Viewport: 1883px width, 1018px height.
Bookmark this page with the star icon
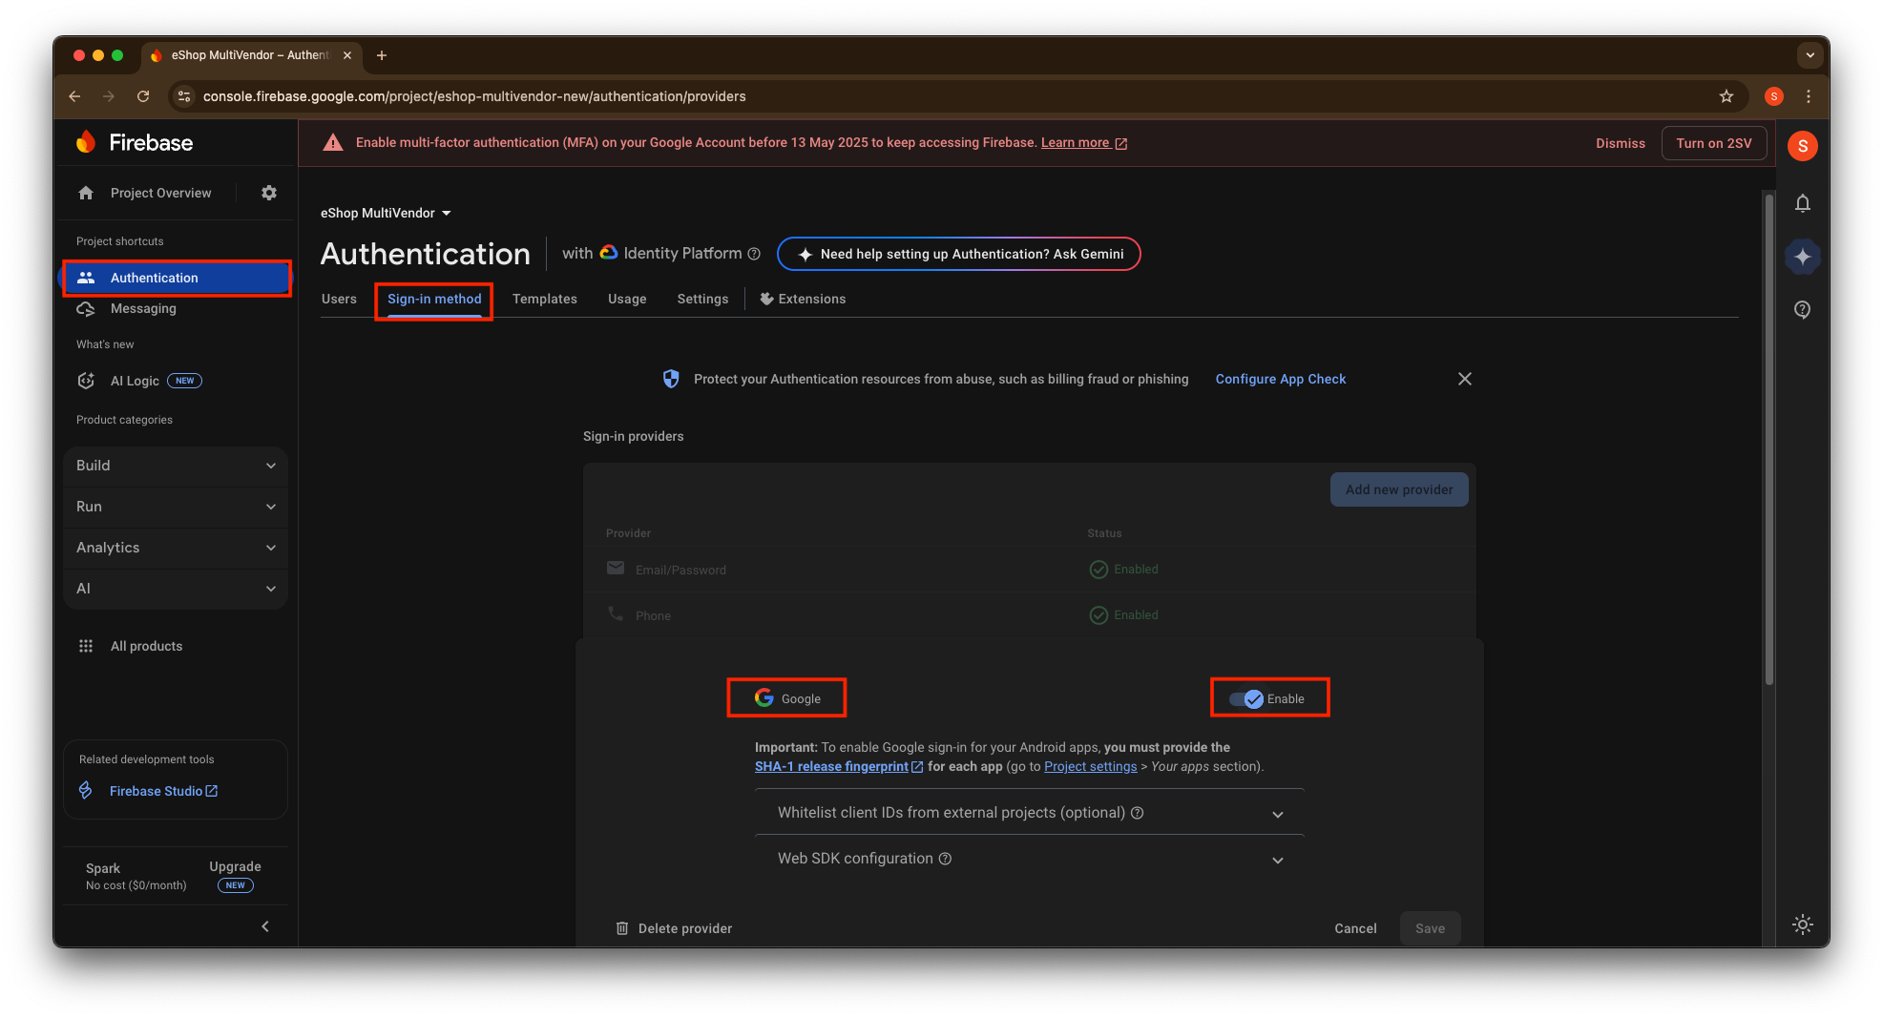(x=1726, y=96)
